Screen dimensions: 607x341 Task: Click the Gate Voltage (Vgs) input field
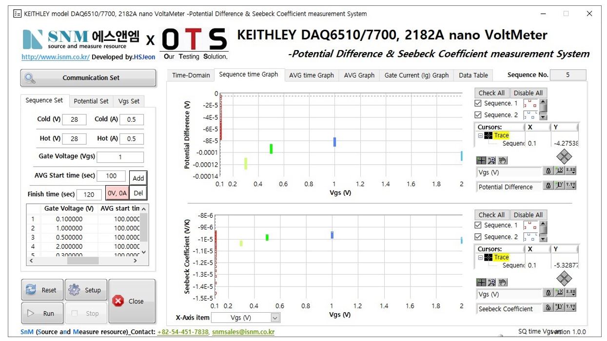(120, 157)
